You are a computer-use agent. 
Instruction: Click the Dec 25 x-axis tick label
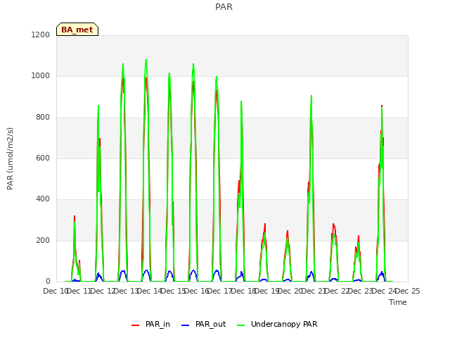coord(409,291)
